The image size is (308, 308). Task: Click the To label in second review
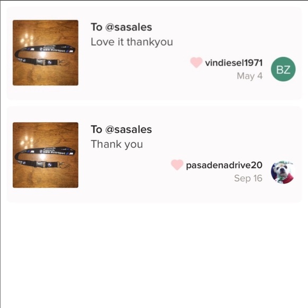click(97, 130)
